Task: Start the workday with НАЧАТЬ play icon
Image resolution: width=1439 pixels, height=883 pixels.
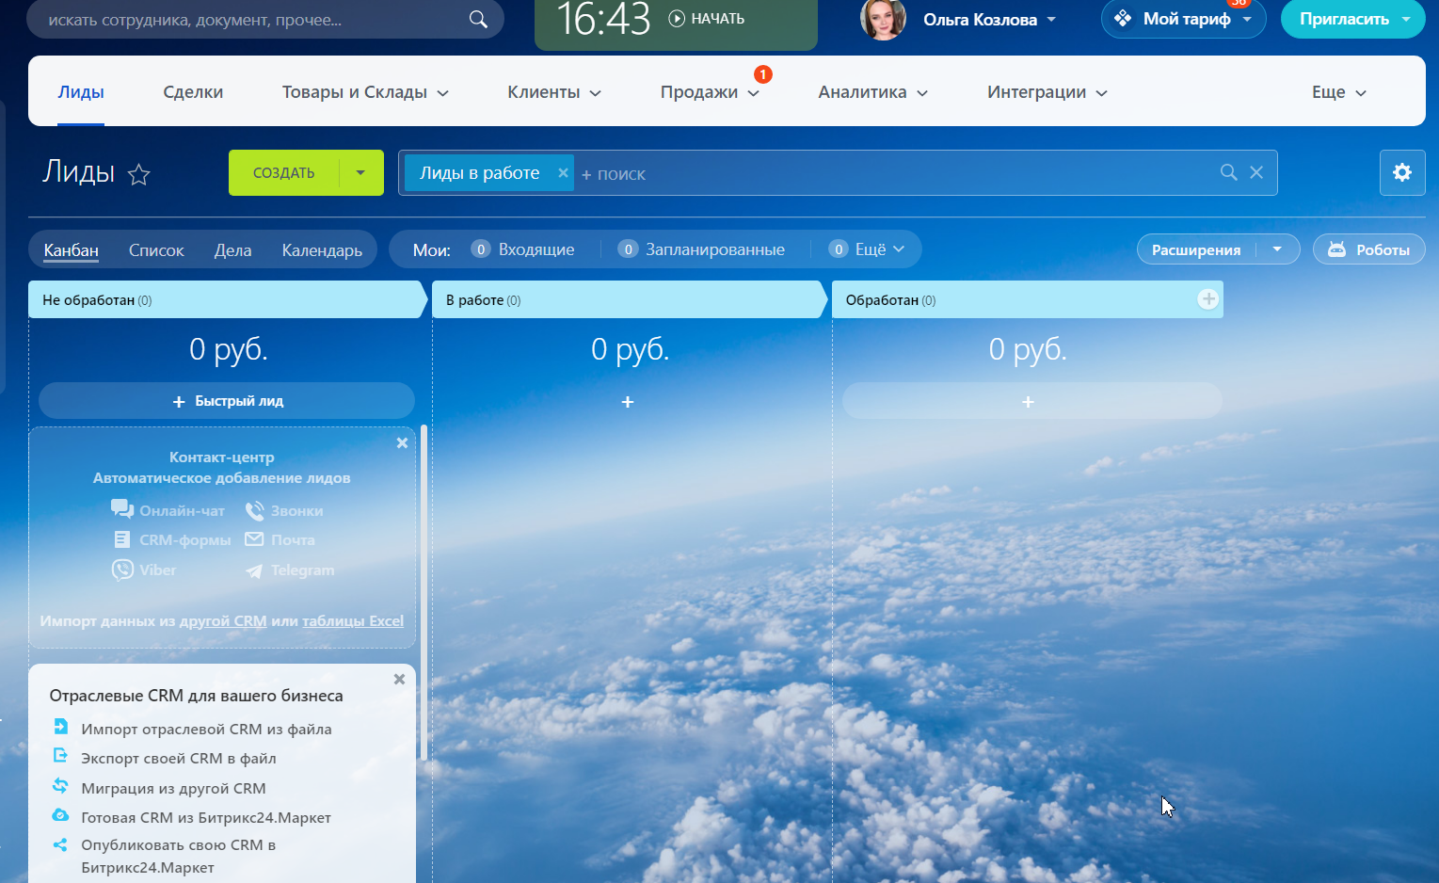Action: pyautogui.click(x=677, y=19)
